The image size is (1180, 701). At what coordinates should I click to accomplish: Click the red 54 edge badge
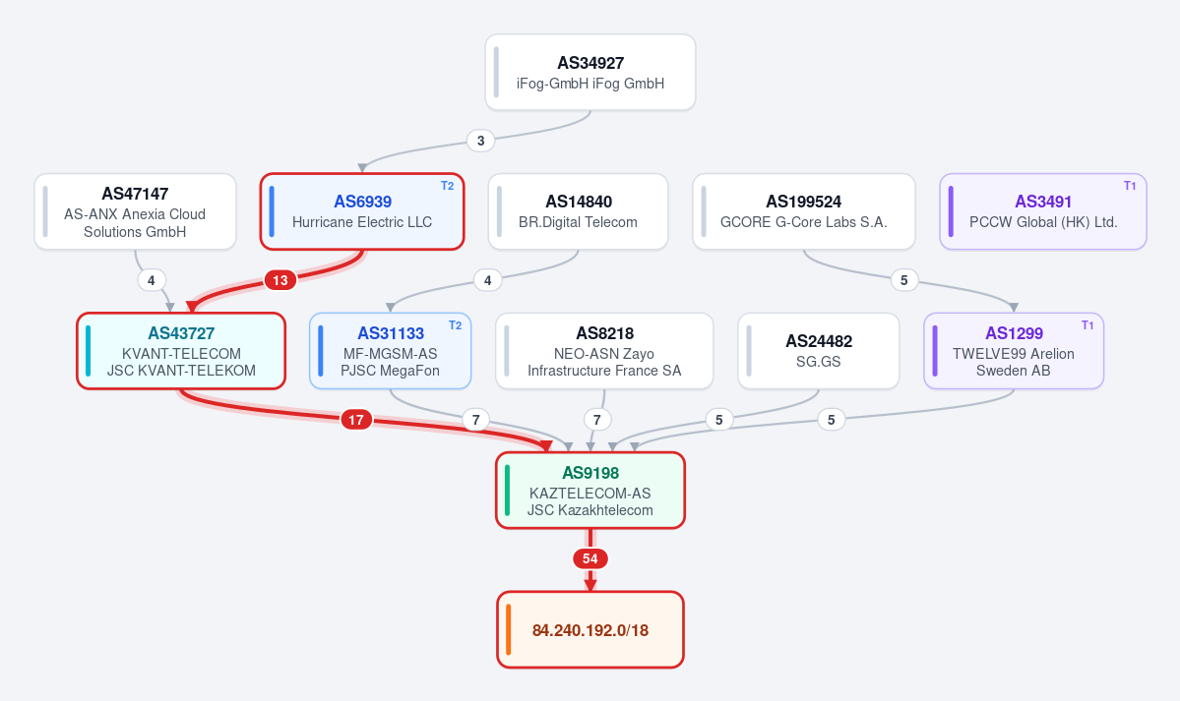(590, 558)
